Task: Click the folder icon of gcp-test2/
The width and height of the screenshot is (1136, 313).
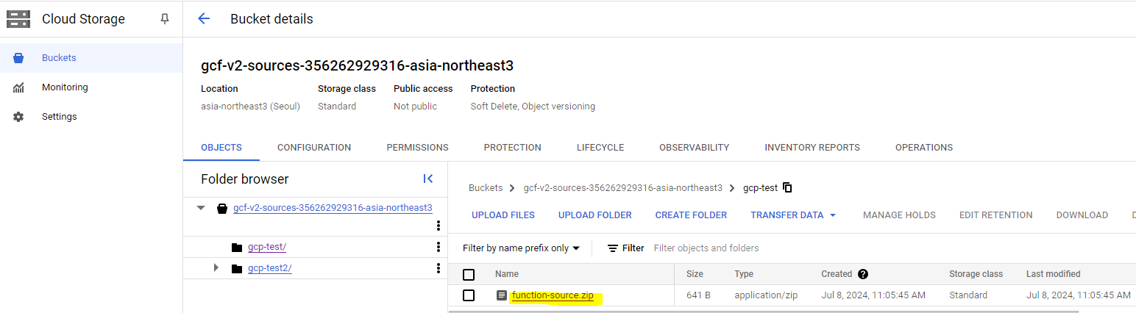Action: pyautogui.click(x=237, y=268)
